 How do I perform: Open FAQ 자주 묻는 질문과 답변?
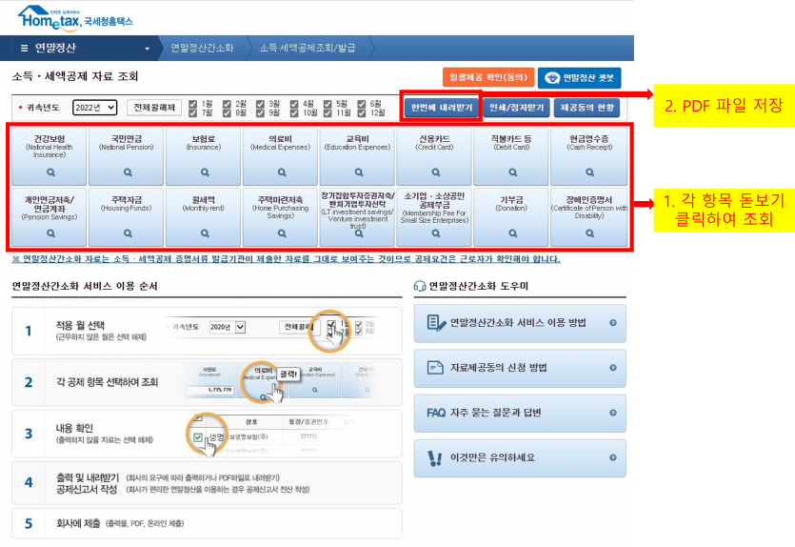(520, 413)
